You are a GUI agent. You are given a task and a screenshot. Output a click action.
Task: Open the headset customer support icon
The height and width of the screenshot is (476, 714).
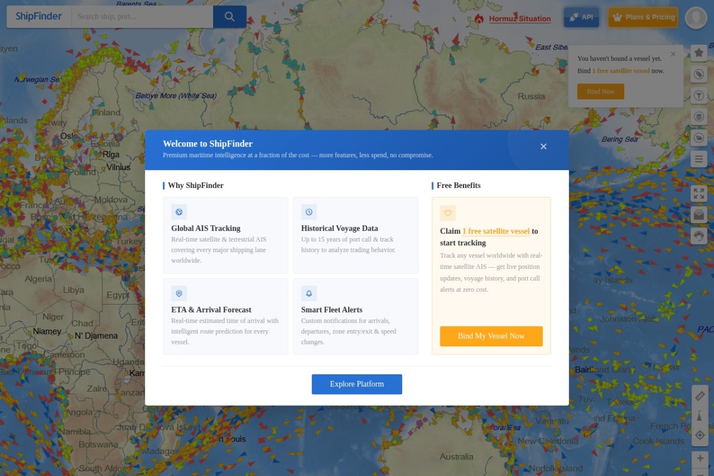point(699,236)
